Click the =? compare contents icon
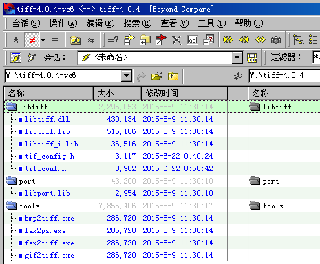 coord(113,41)
